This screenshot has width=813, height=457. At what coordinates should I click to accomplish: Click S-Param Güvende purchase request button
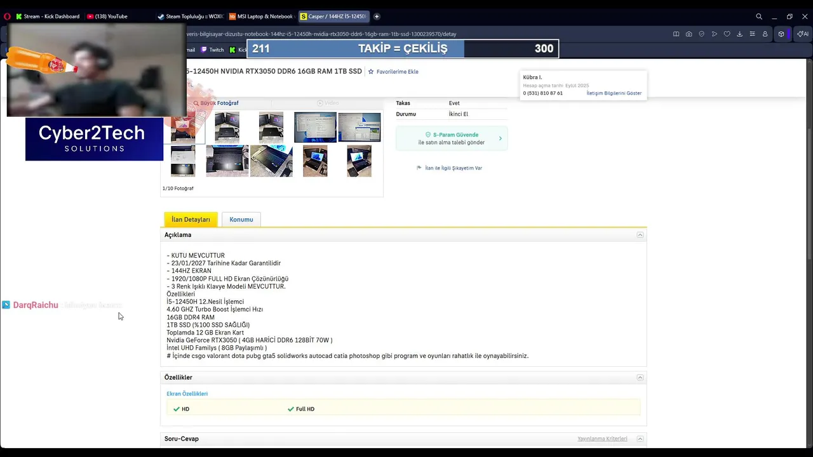[x=452, y=138]
